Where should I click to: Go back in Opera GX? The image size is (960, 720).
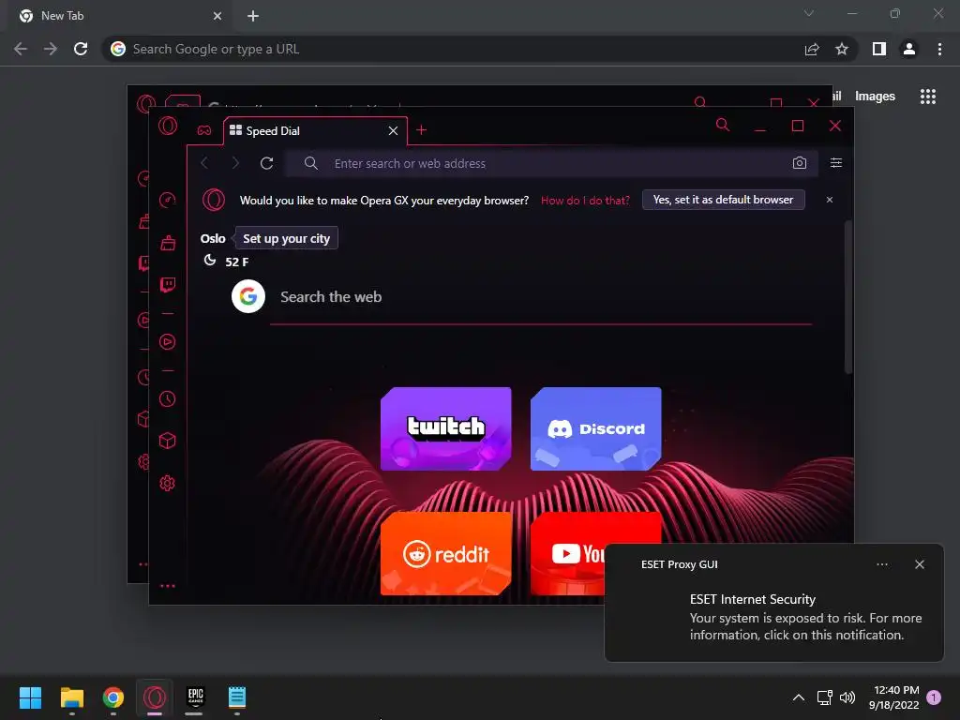[x=204, y=163]
